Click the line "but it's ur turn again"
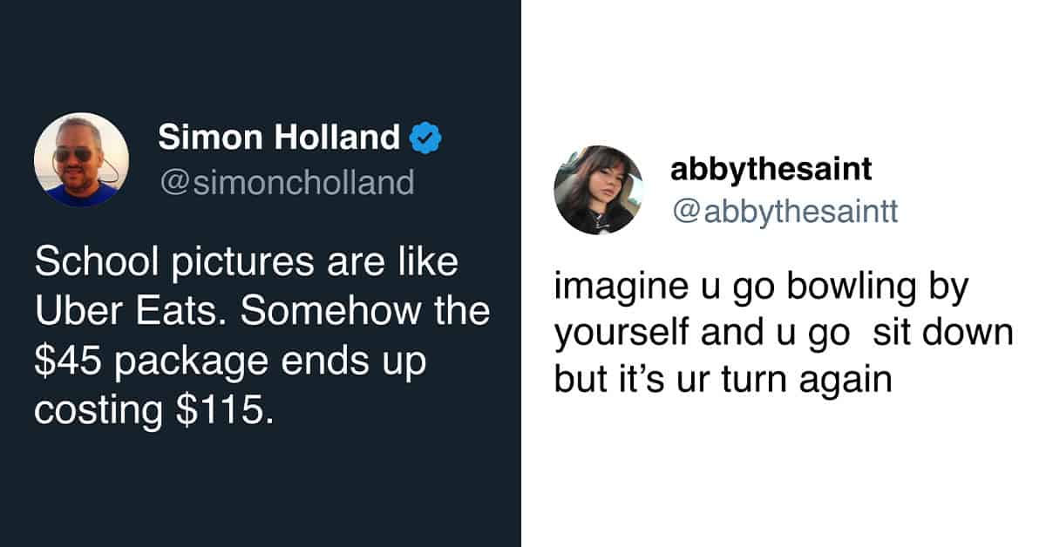 pos(724,381)
